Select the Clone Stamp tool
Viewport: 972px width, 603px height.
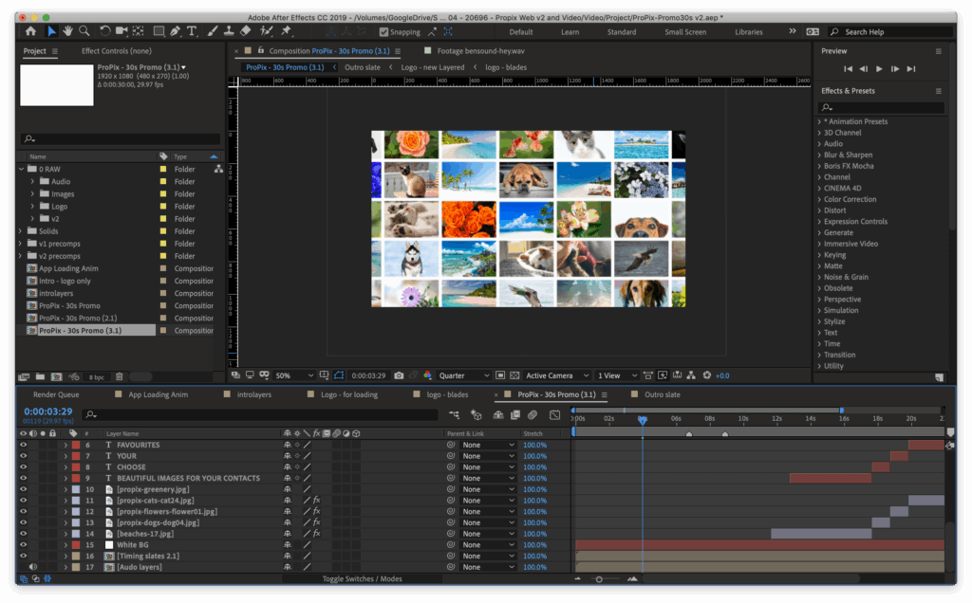(x=228, y=31)
